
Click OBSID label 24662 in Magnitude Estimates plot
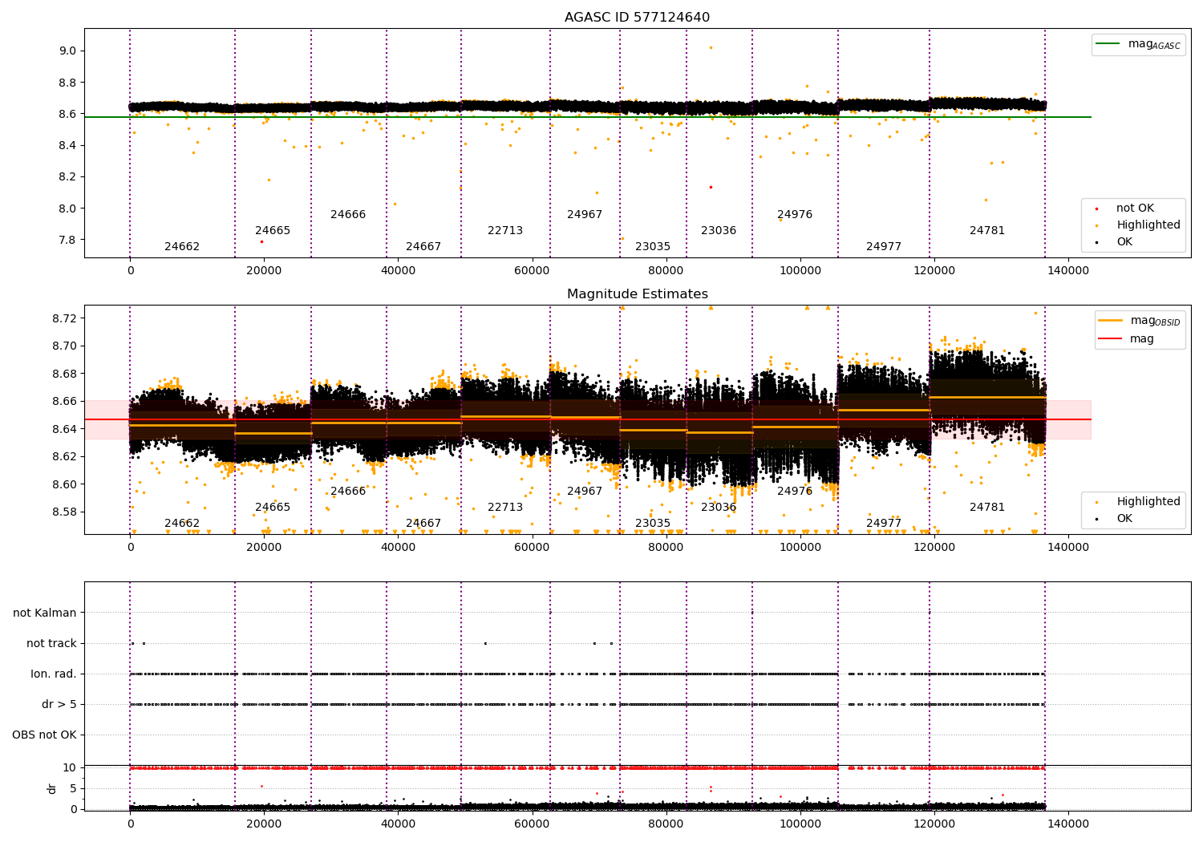182,524
